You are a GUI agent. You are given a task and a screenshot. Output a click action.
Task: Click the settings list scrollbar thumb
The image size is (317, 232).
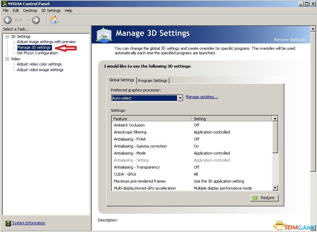click(x=275, y=137)
